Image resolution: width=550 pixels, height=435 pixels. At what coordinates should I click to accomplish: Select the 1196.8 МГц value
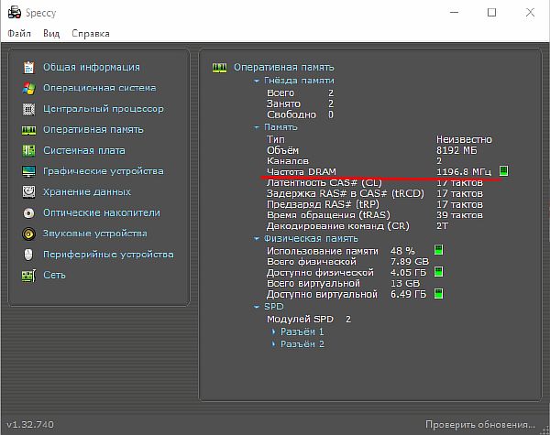tap(464, 172)
